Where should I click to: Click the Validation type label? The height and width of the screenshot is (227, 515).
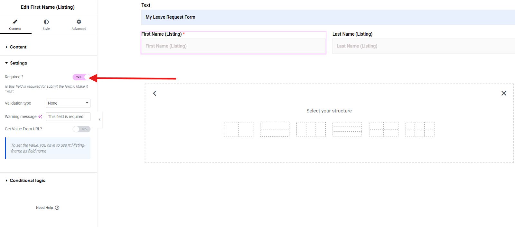click(x=18, y=103)
